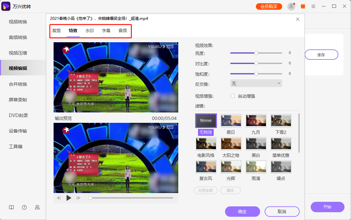Step to the next frame

point(78,198)
